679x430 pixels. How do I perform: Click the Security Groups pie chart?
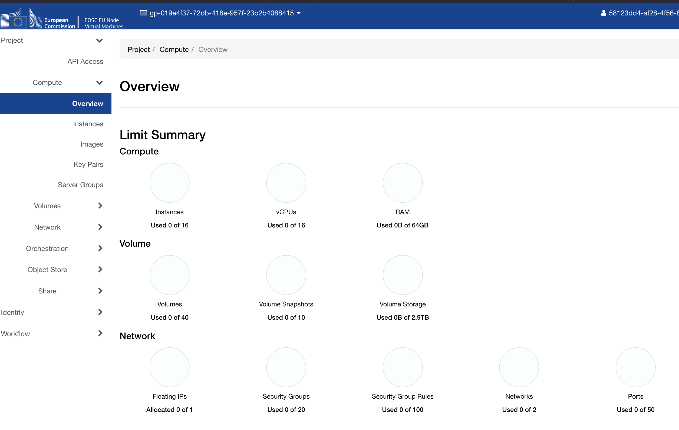(286, 367)
